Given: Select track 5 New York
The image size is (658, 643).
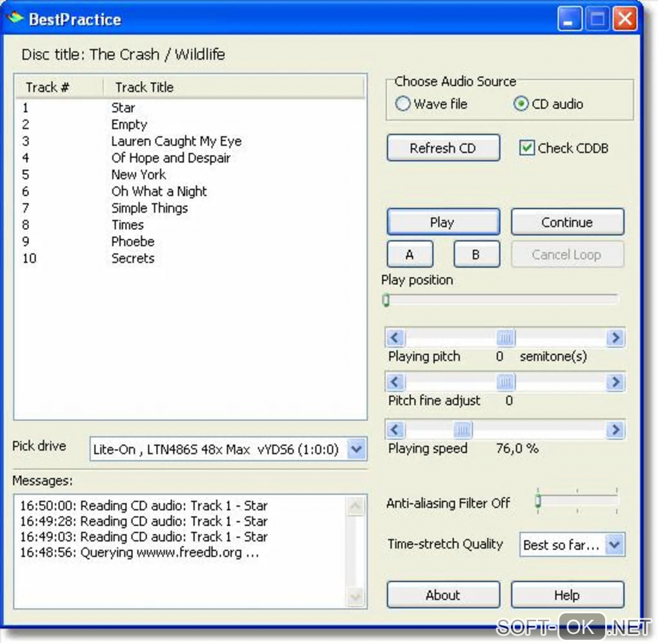Looking at the screenshot, I should (x=190, y=175).
